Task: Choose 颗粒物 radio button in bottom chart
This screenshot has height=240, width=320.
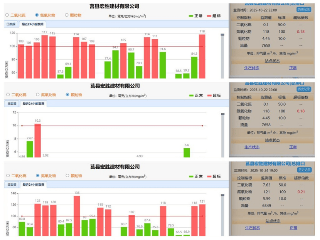Action: pos(67,176)
